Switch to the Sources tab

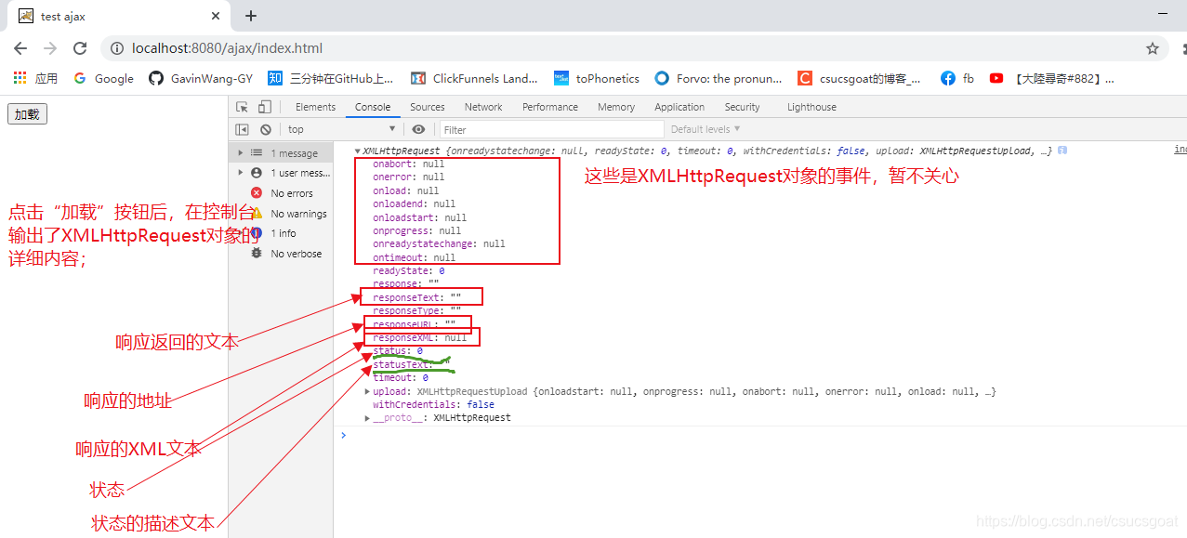pos(428,107)
